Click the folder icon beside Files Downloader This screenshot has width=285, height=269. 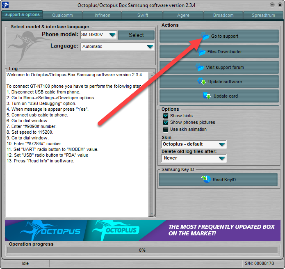point(202,52)
